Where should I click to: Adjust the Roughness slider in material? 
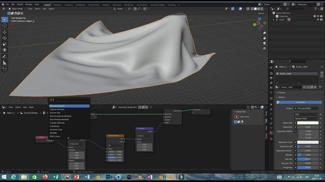point(308,167)
